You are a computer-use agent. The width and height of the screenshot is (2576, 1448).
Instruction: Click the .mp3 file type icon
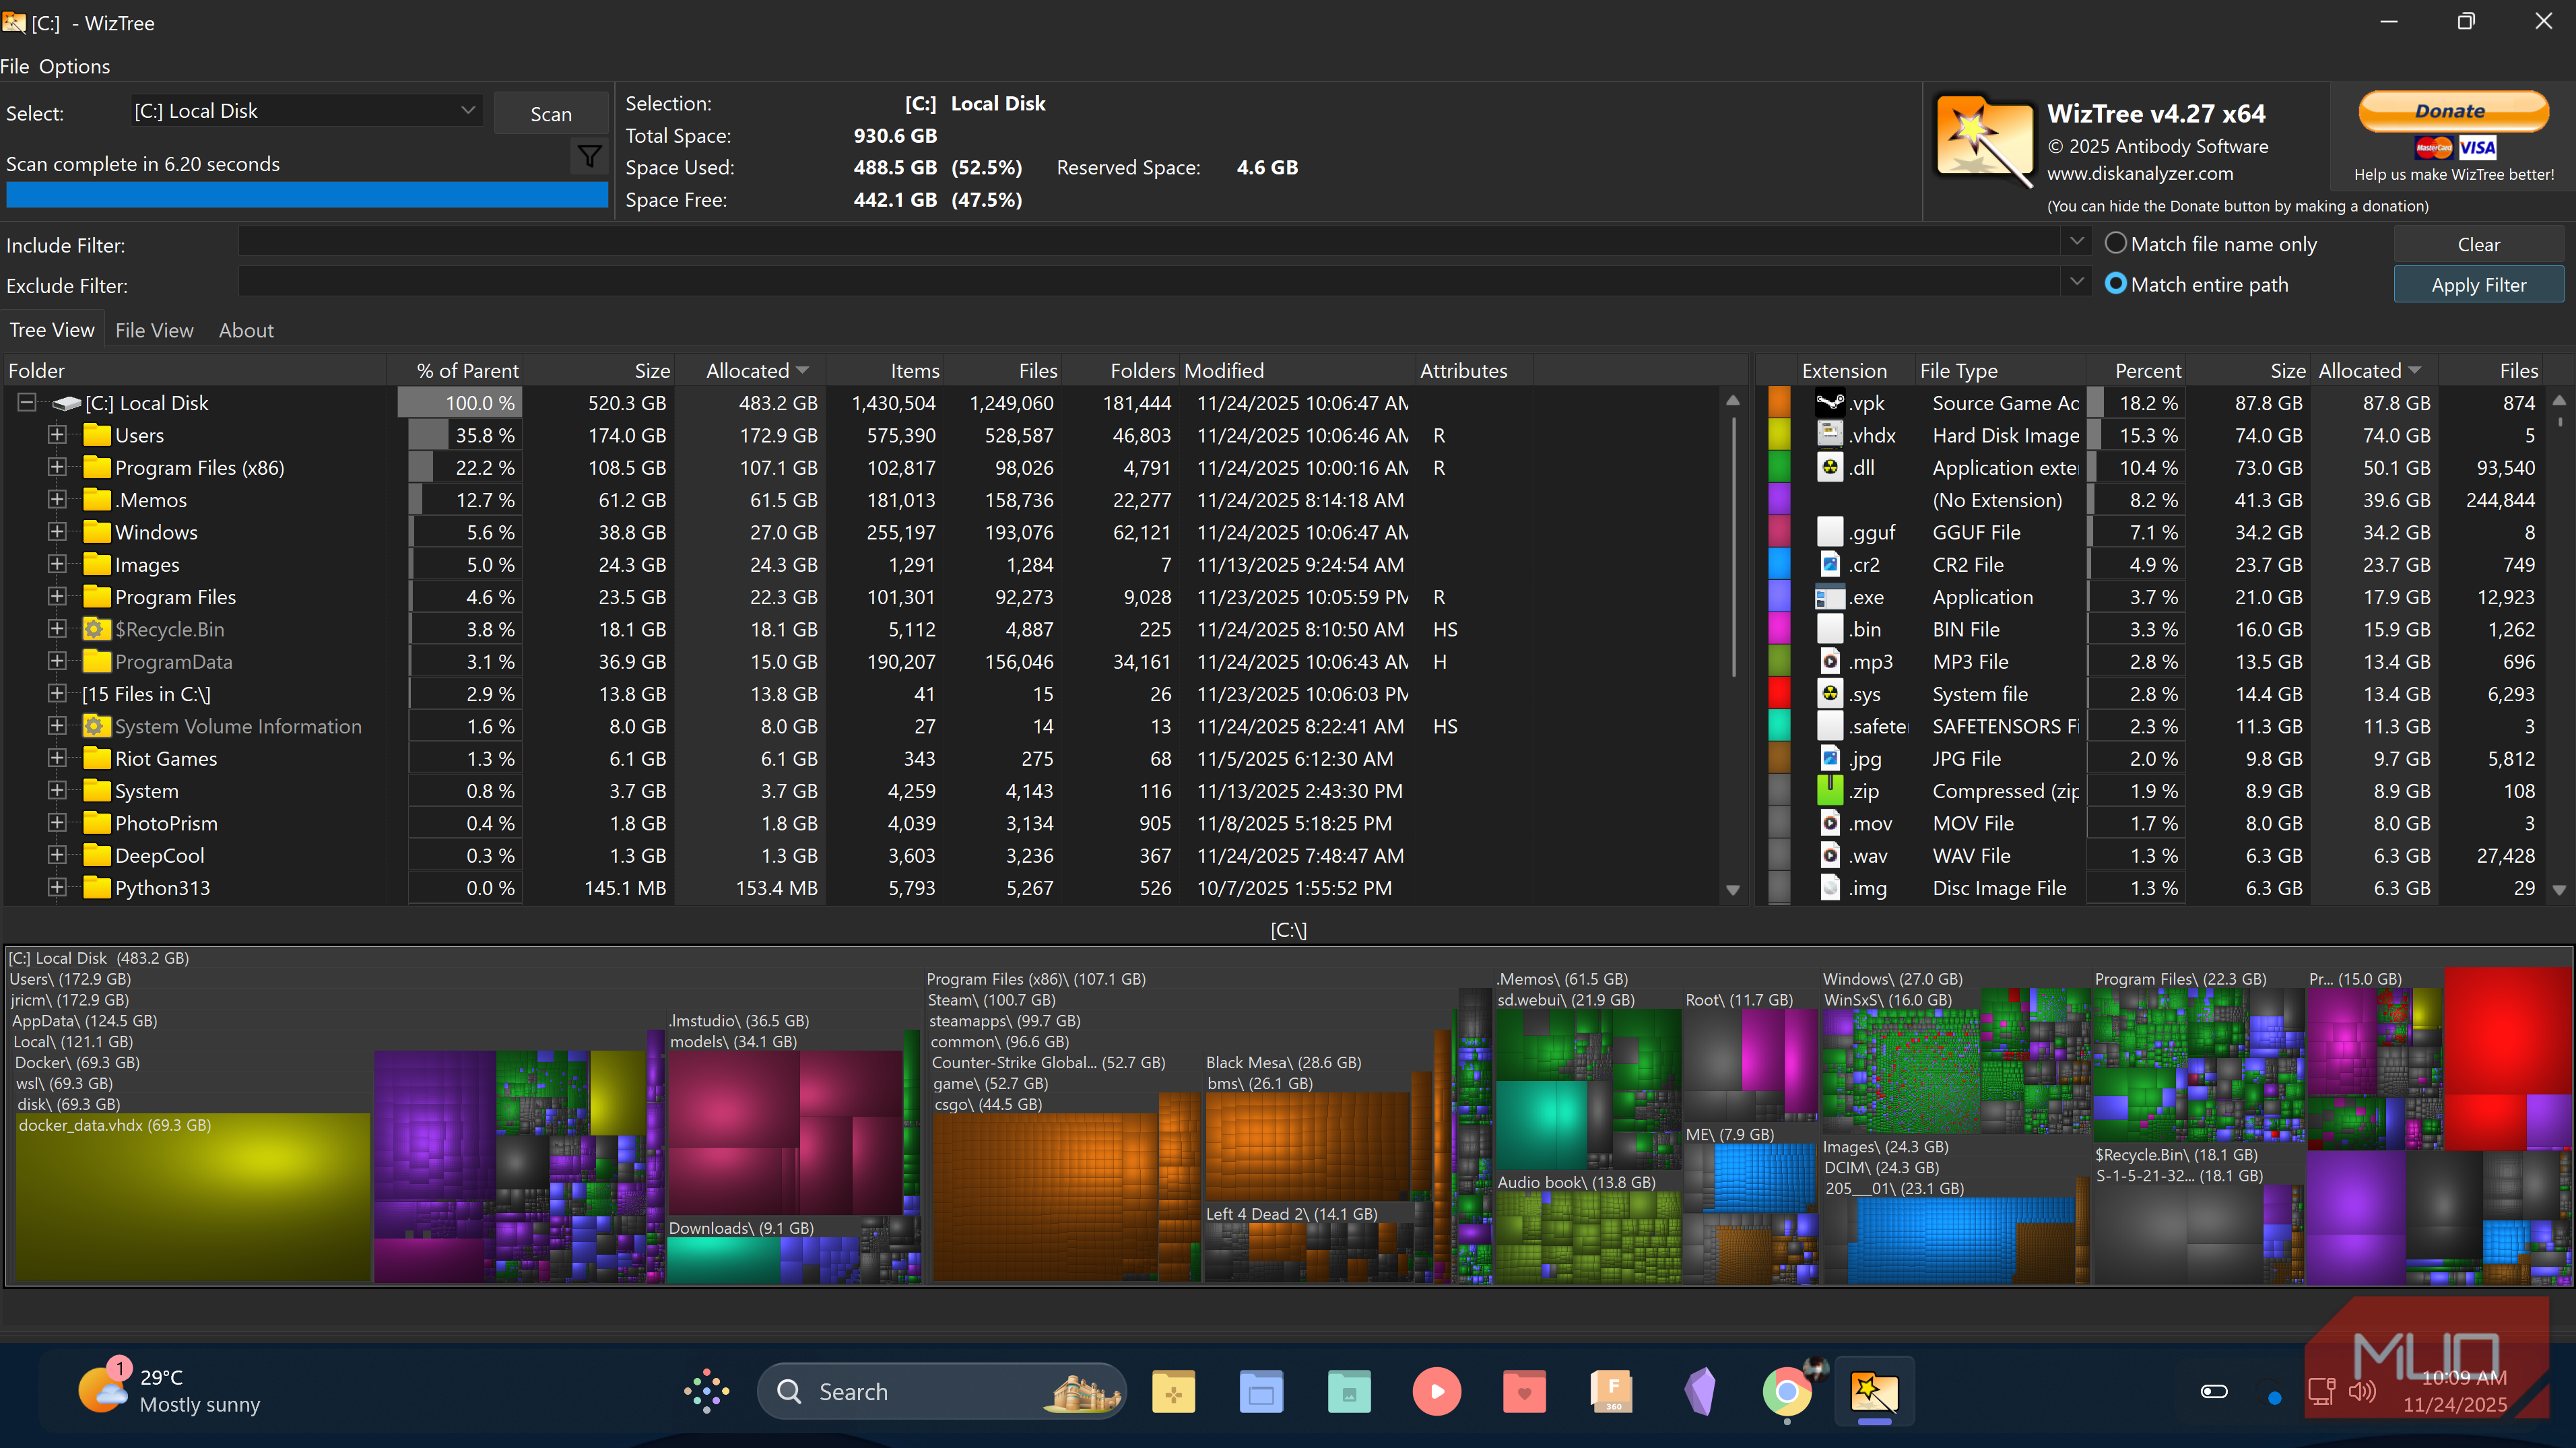click(x=1829, y=661)
